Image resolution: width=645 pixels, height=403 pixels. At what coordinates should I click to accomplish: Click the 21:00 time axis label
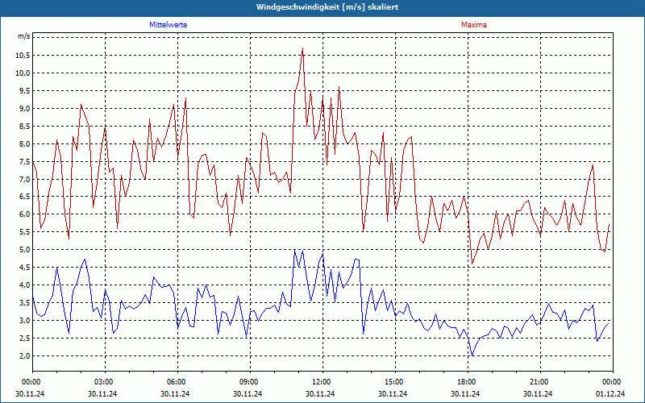point(540,382)
